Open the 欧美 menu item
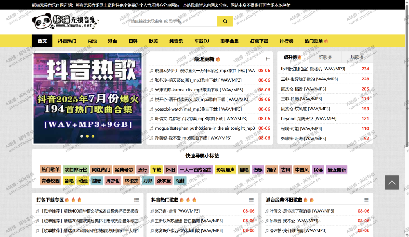409x237 pixels. 153,41
